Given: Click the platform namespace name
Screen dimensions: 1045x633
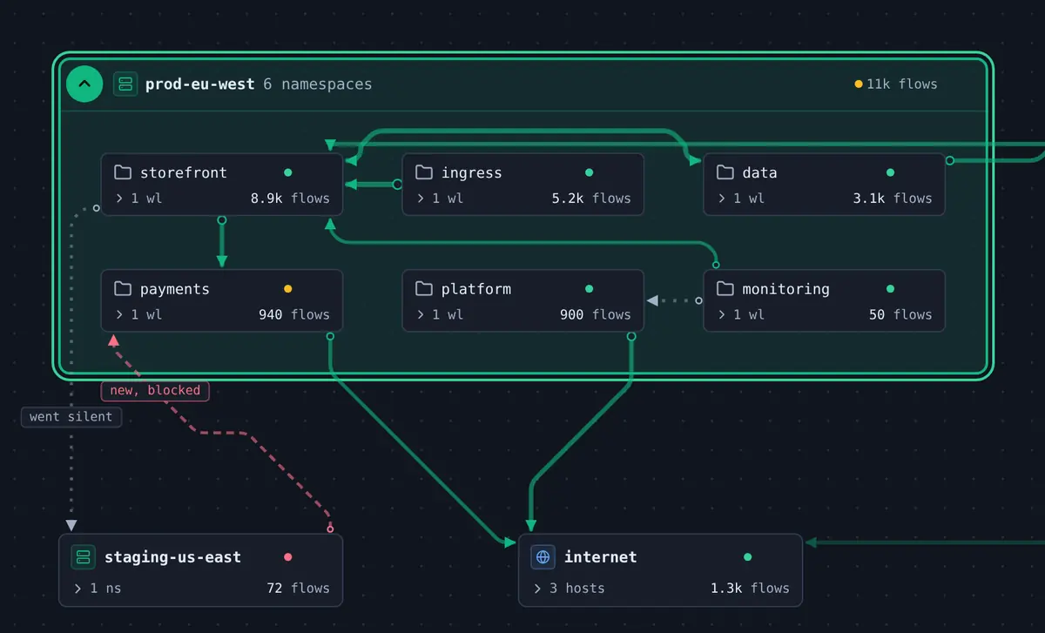Looking at the screenshot, I should [476, 289].
